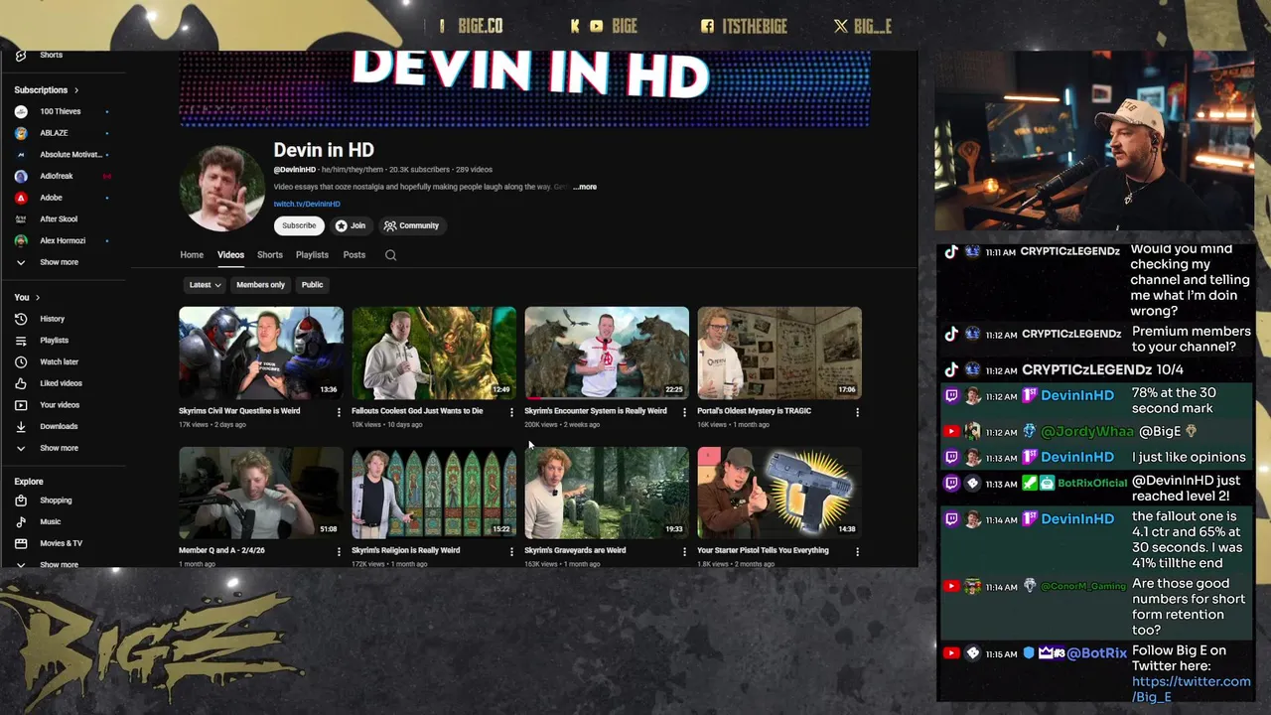Expand Show more under the You section
The image size is (1271, 715).
coord(59,448)
